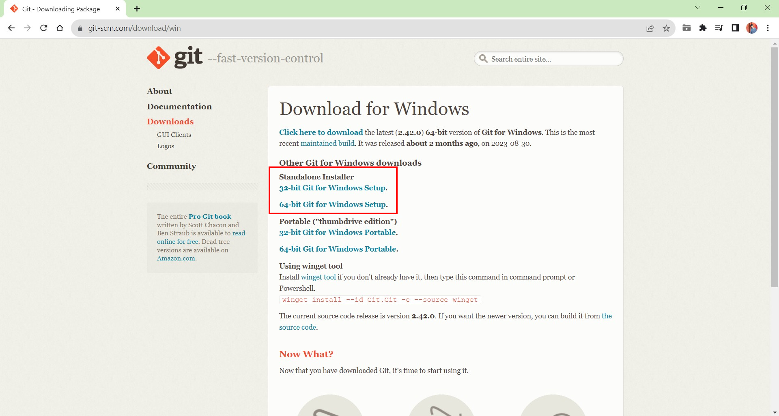Download 32-bit Git for Windows Portable
This screenshot has height=416, width=779.
tap(338, 233)
